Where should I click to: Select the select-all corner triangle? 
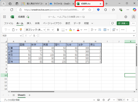click(x=6, y=41)
